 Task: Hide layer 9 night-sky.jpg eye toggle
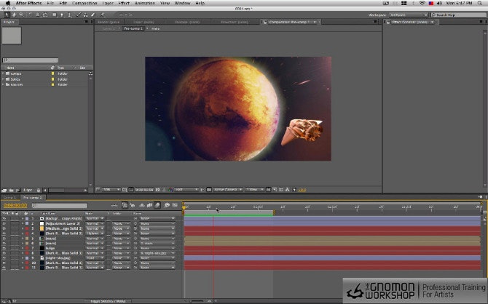[x=4, y=258]
